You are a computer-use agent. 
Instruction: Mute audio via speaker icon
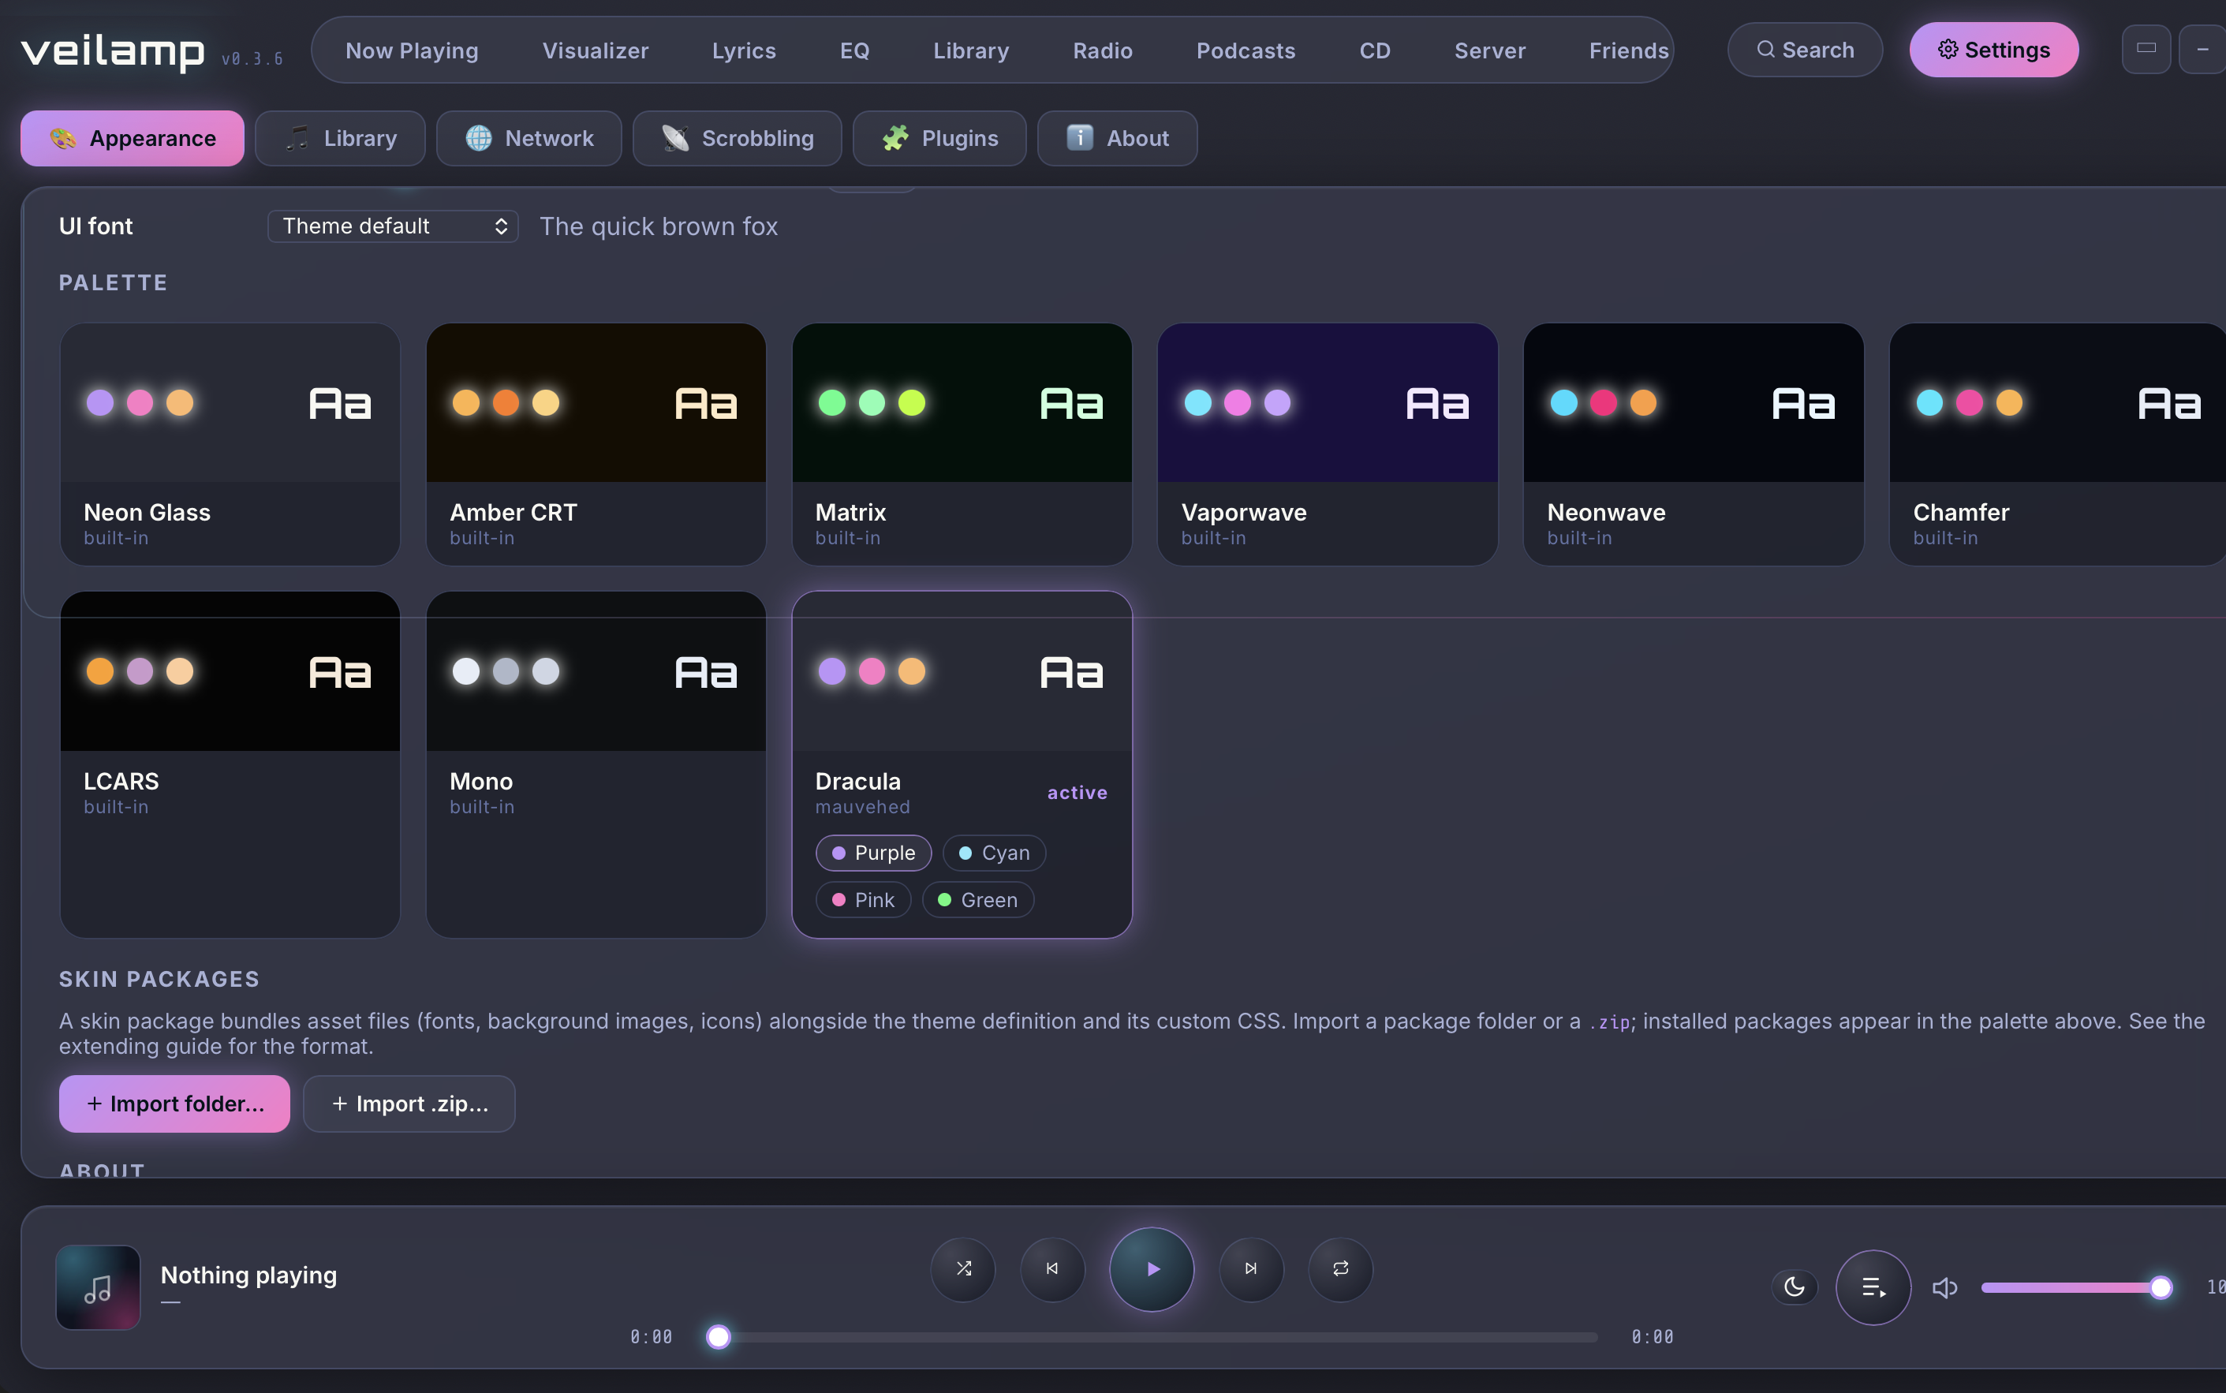pyautogui.click(x=1945, y=1287)
